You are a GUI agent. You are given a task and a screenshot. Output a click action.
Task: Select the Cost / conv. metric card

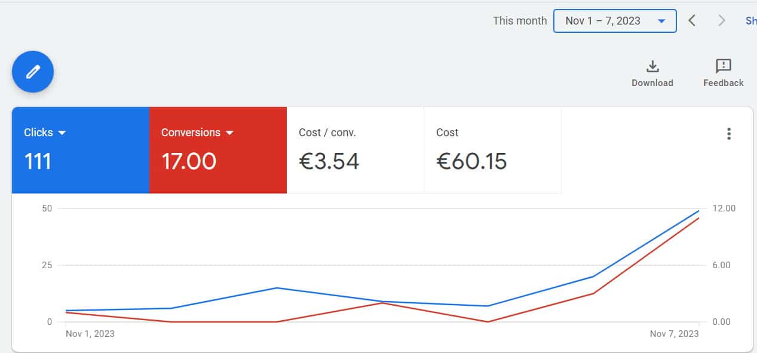click(x=355, y=150)
